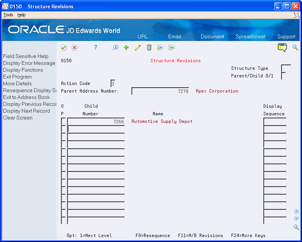This screenshot has width=302, height=242.
Task: Select the Email tab in banner
Action: (x=175, y=36)
